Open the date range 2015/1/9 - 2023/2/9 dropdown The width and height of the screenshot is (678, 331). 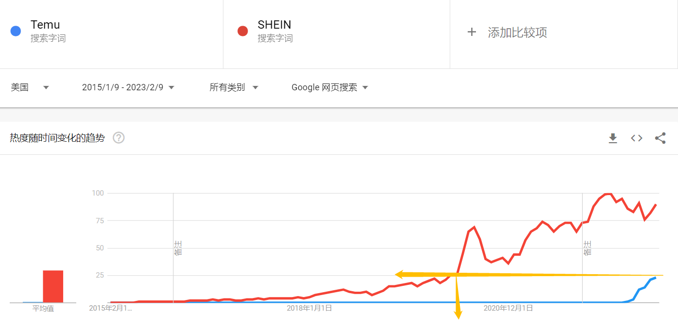[128, 87]
